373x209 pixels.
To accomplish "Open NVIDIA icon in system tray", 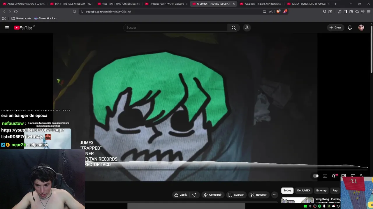I will coord(329,206).
